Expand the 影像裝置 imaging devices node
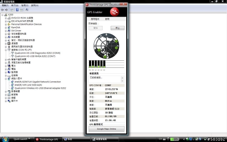This screenshot has width=227, height=142. click(x=6, y=92)
